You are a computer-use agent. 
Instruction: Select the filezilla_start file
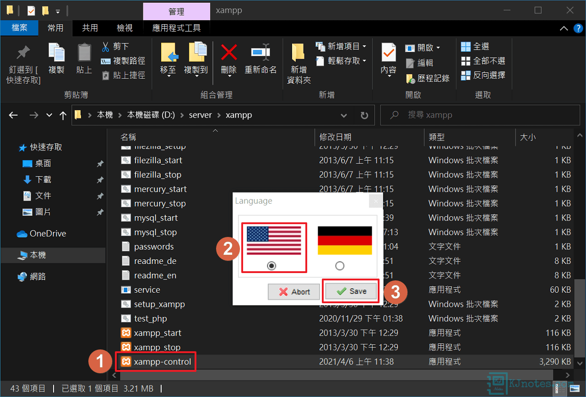[151, 161]
